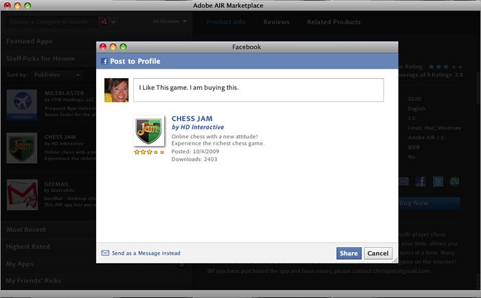Click the Facebook logo in Post to Profile header

104,61
